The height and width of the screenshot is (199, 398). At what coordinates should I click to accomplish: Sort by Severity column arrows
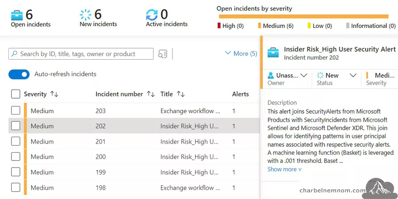tap(54, 94)
